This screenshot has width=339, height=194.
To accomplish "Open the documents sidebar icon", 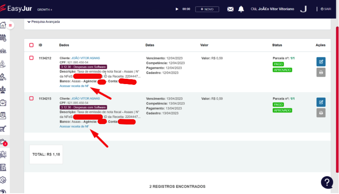I will pyautogui.click(x=3, y=116).
